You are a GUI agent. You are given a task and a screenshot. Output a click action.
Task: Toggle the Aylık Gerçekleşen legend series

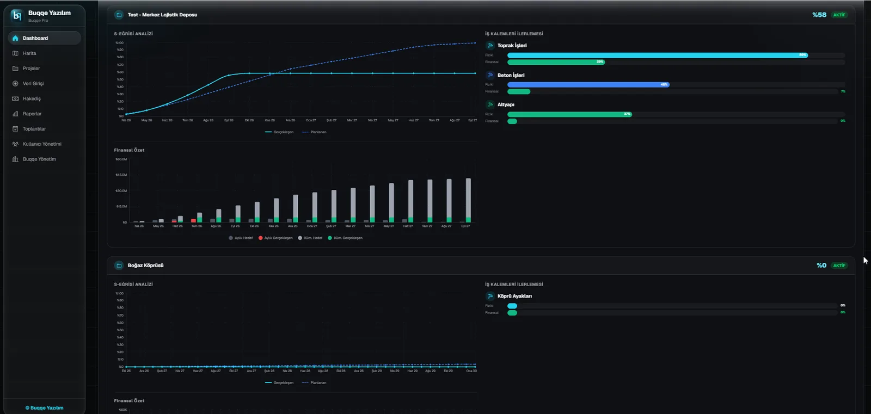click(275, 238)
